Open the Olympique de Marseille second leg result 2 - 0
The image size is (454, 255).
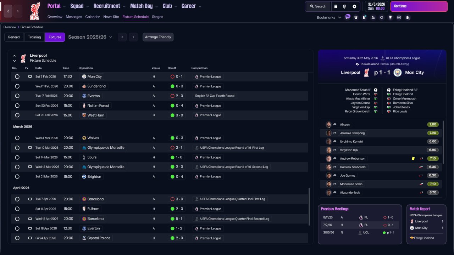[x=177, y=167]
